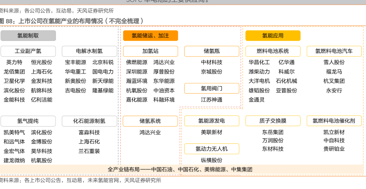Screen dimensions: 366x189
Task: Click company name 石化机械
Action: point(287,81)
